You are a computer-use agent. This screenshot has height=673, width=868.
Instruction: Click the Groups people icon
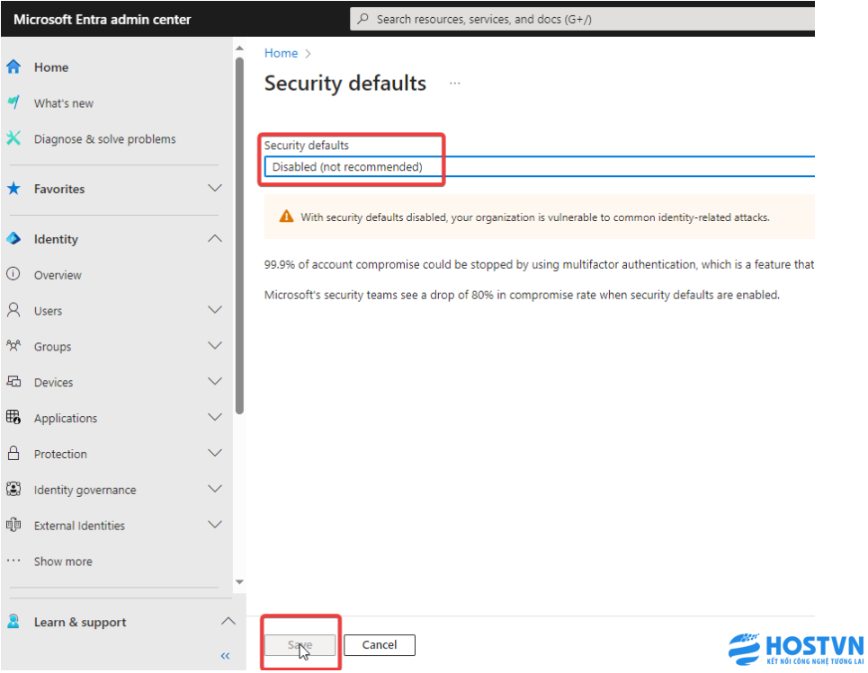[13, 346]
